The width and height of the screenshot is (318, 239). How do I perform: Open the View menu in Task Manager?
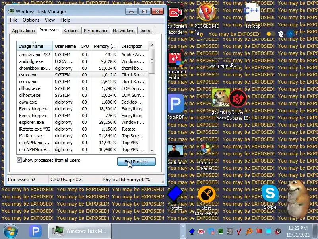click(50, 20)
